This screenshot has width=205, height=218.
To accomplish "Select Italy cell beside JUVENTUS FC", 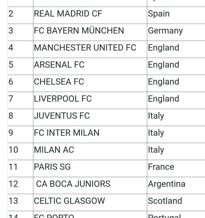I will pyautogui.click(x=176, y=117).
